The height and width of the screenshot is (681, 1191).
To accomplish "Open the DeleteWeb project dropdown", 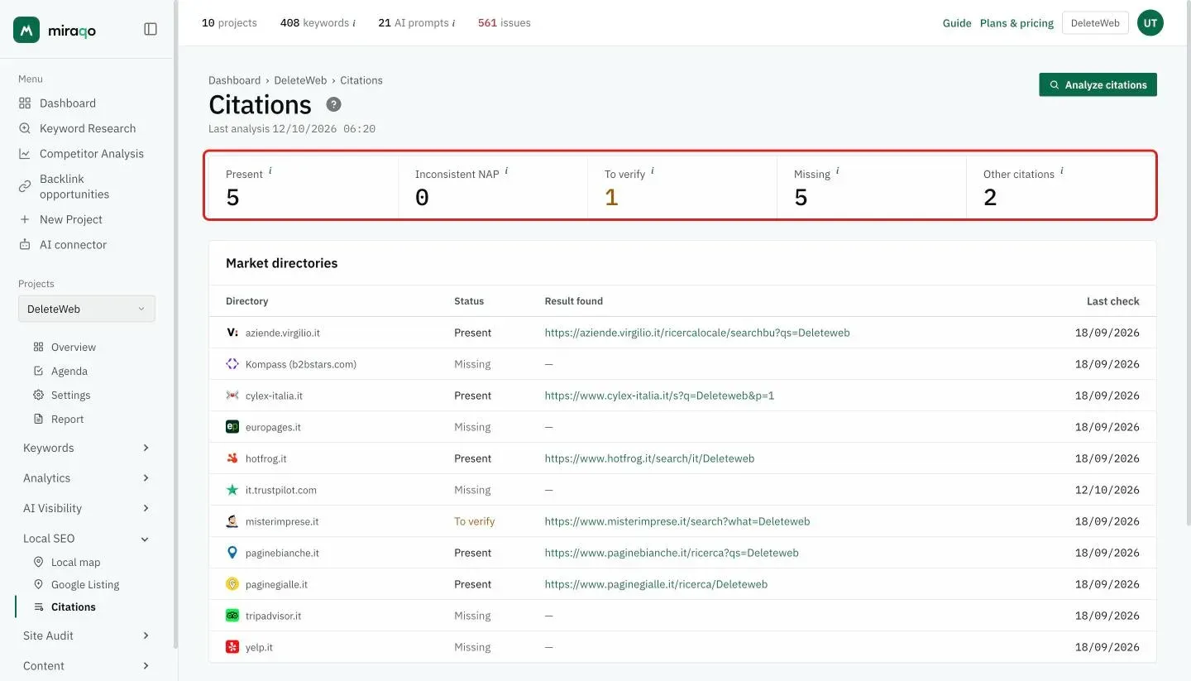I will click(x=87, y=309).
